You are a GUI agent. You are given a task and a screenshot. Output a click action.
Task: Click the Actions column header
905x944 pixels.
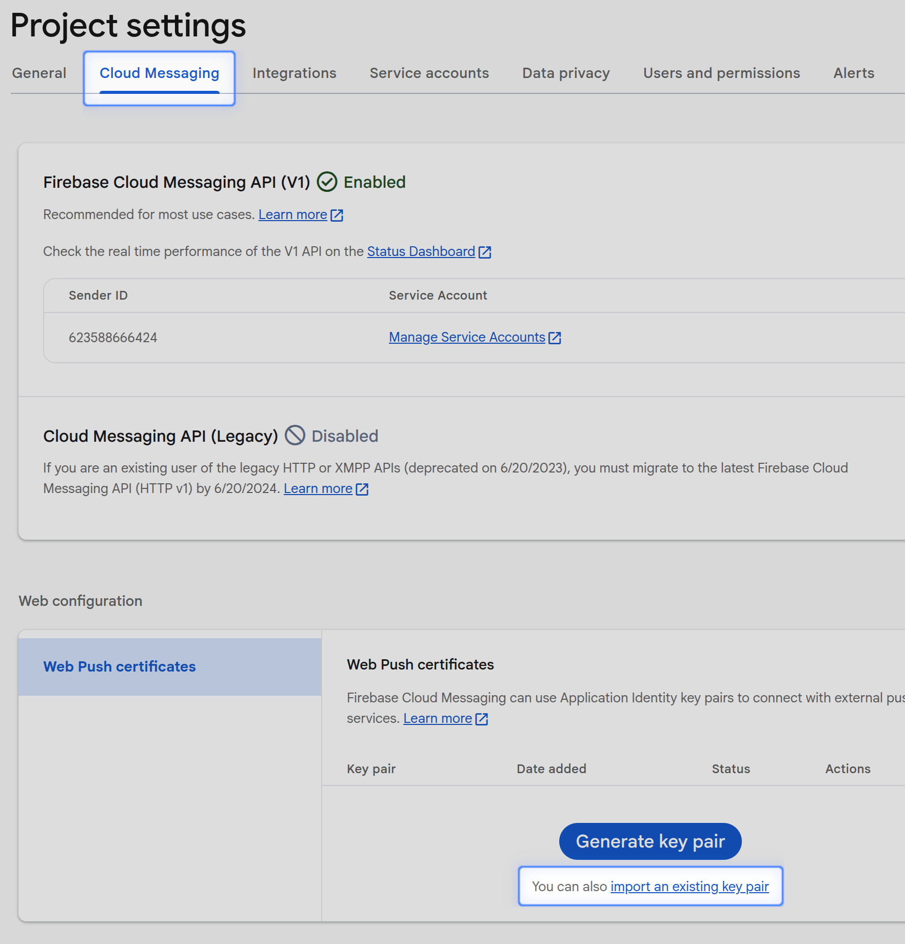[x=848, y=769]
